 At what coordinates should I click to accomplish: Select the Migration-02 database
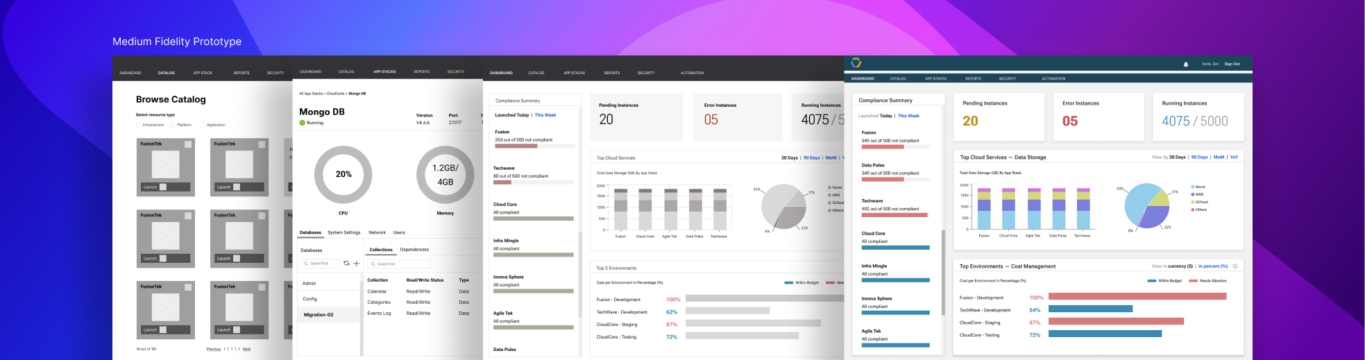(329, 314)
